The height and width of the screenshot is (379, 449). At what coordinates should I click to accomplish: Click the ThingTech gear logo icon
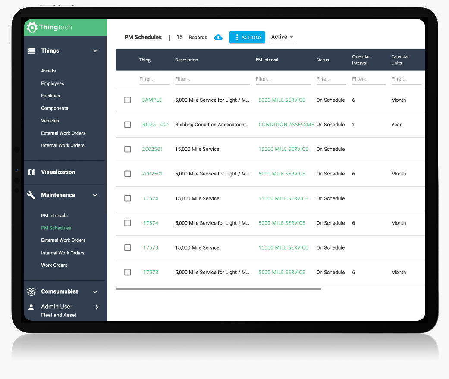point(32,27)
